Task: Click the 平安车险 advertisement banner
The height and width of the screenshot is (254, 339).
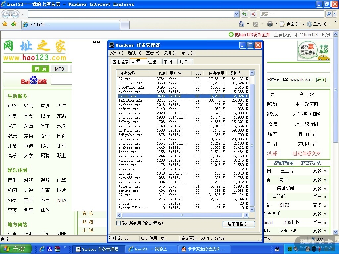Action: click(x=314, y=51)
